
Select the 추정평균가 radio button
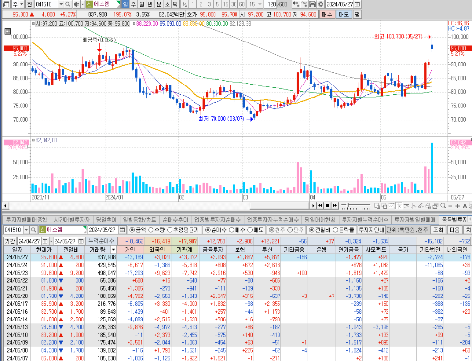(x=170, y=230)
